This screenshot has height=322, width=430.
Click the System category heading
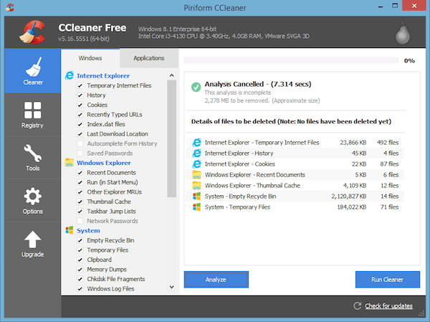(88, 231)
